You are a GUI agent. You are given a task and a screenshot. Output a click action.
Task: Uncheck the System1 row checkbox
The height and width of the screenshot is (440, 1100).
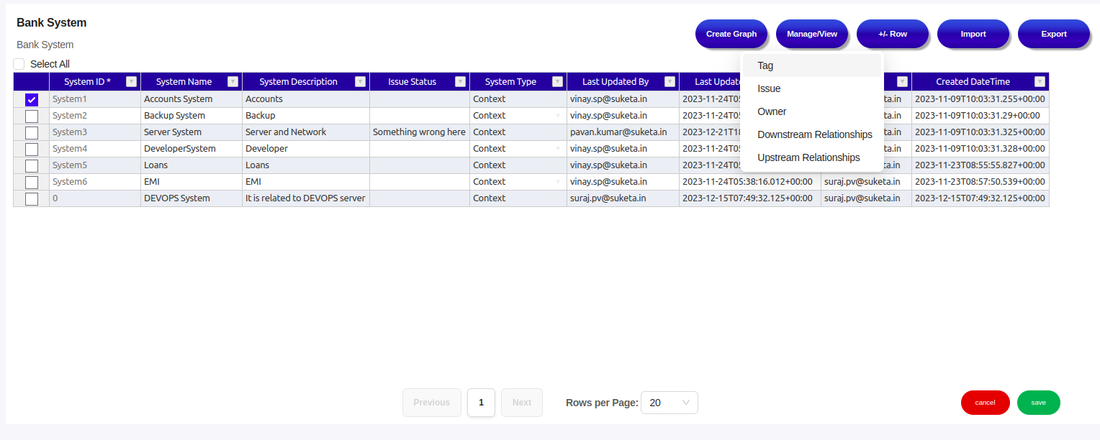32,100
